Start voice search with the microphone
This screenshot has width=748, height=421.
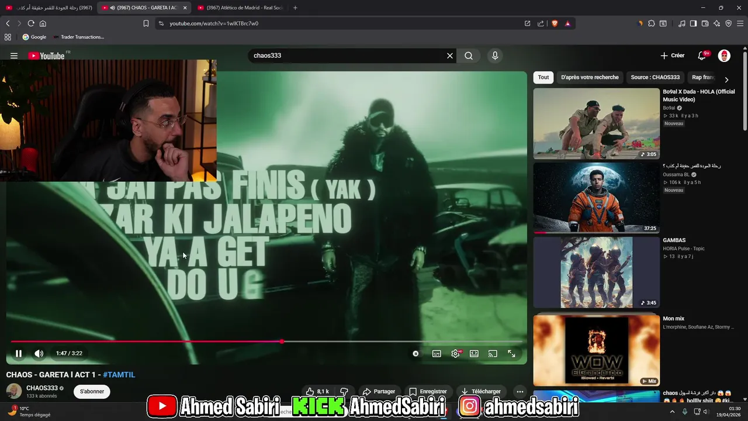tap(495, 56)
